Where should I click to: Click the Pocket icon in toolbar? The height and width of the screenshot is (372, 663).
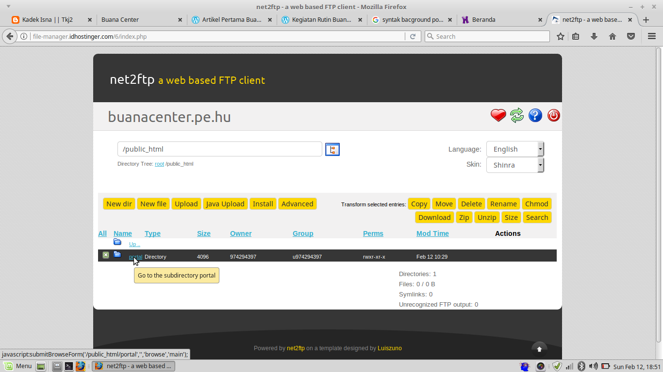(x=631, y=36)
